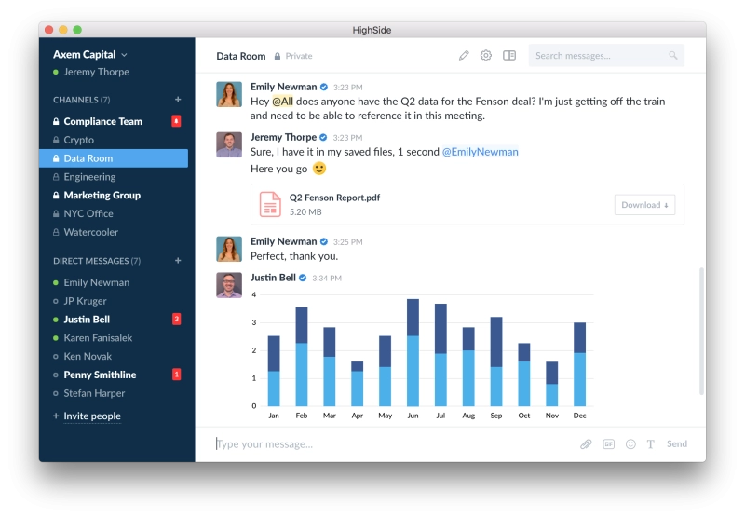Screen dimensions: 745x518
Task: Click the Q2 Fenson Report PDF icon
Action: [270, 204]
